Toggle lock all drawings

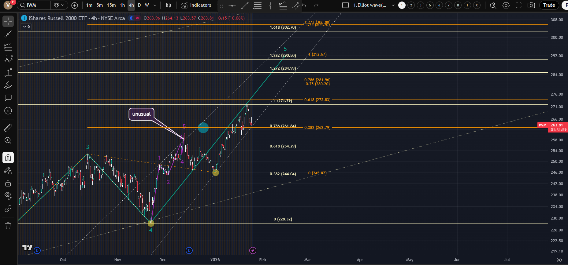8,183
